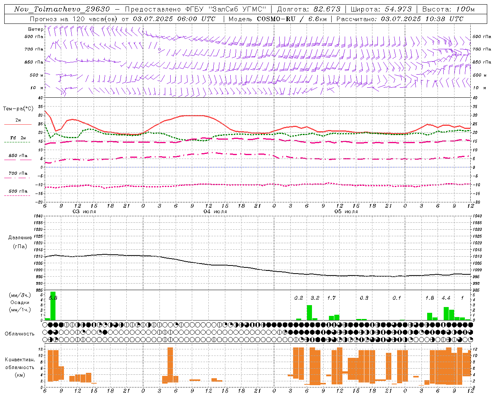Click the precipitation total "3.2"

(315, 298)
